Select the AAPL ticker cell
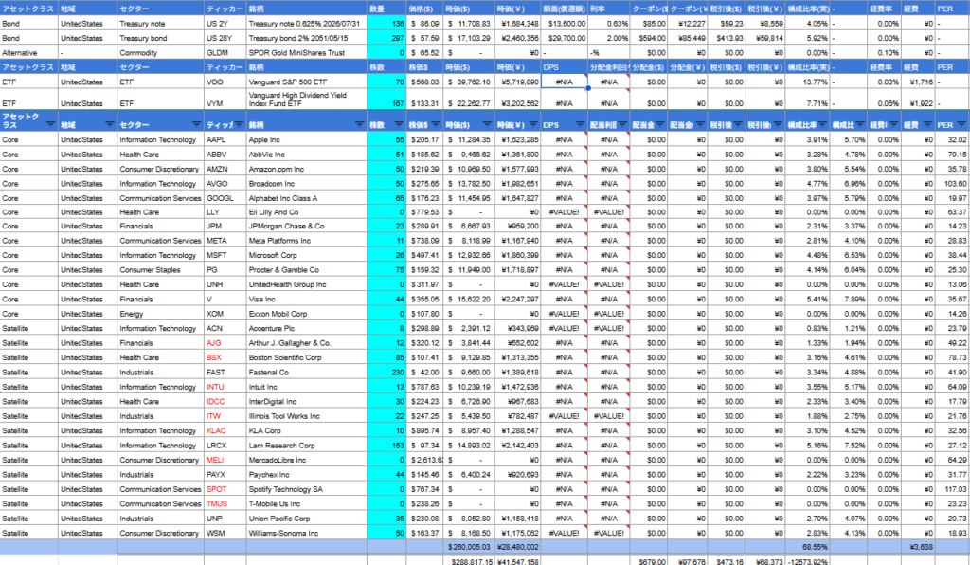The height and width of the screenshot is (565, 970). (x=225, y=140)
